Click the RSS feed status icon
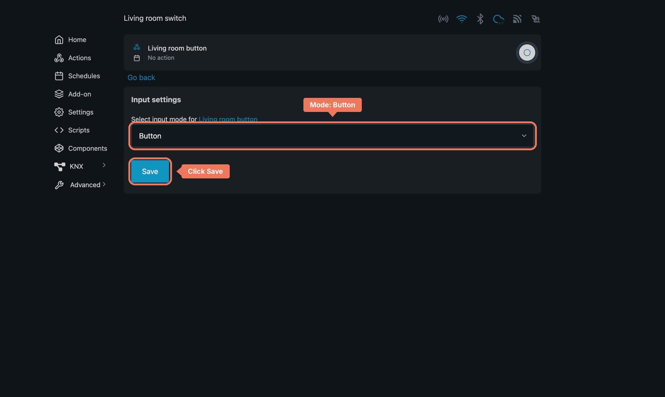 coord(517,19)
